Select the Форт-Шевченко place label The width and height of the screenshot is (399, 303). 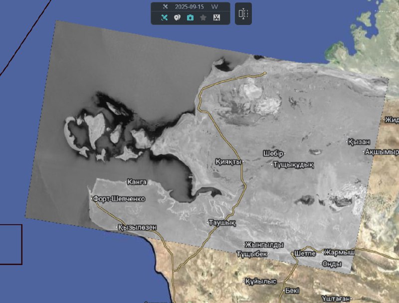119,199
